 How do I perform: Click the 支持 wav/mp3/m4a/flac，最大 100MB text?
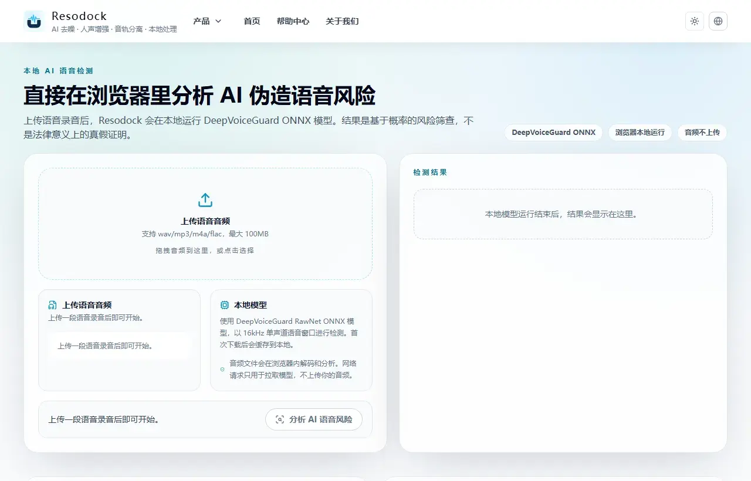point(205,234)
